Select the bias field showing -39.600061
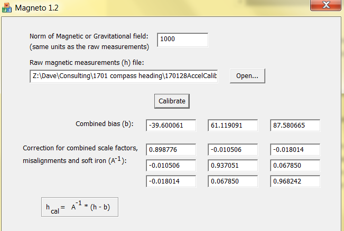 pos(171,126)
